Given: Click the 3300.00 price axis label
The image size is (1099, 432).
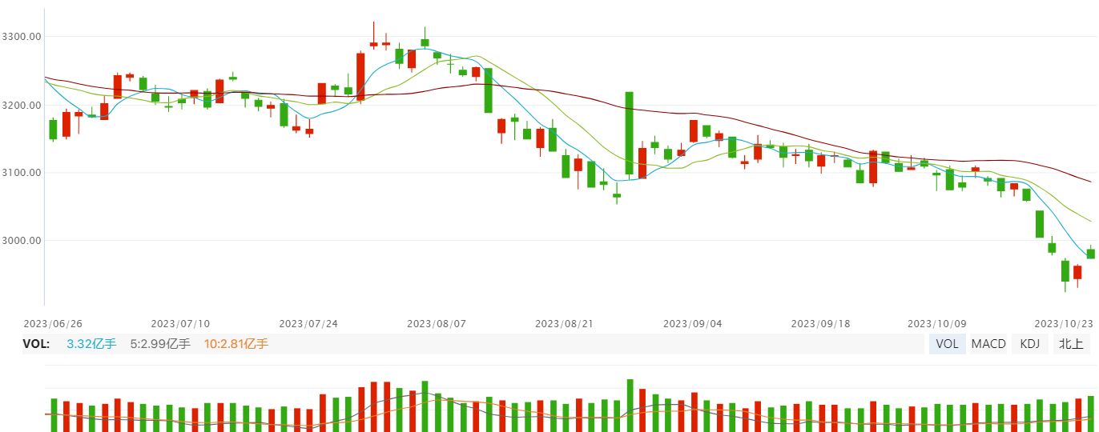Looking at the screenshot, I should (x=22, y=37).
